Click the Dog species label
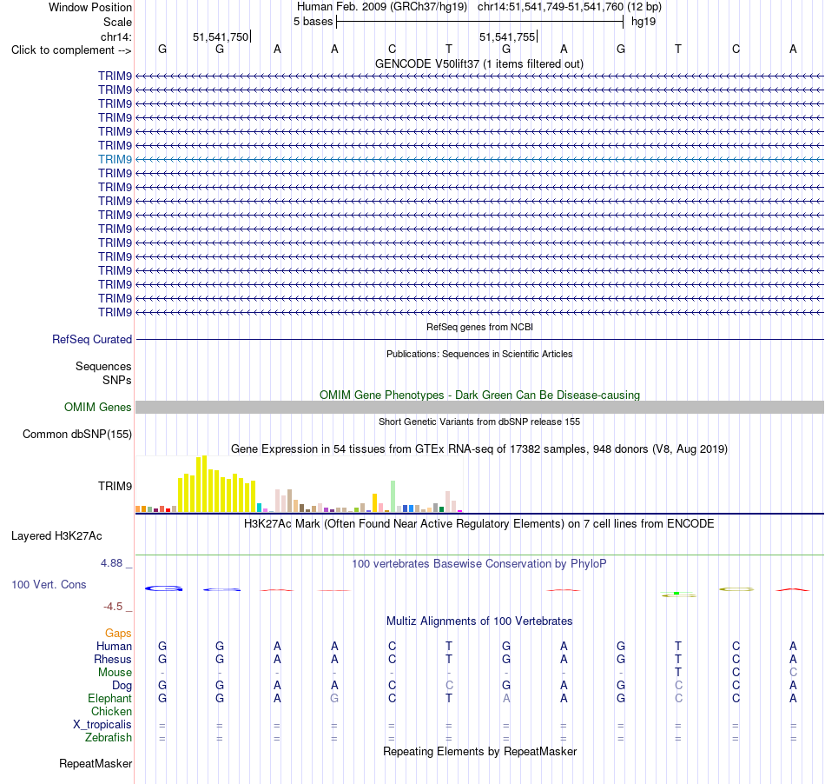This screenshot has width=825, height=784. tap(122, 686)
